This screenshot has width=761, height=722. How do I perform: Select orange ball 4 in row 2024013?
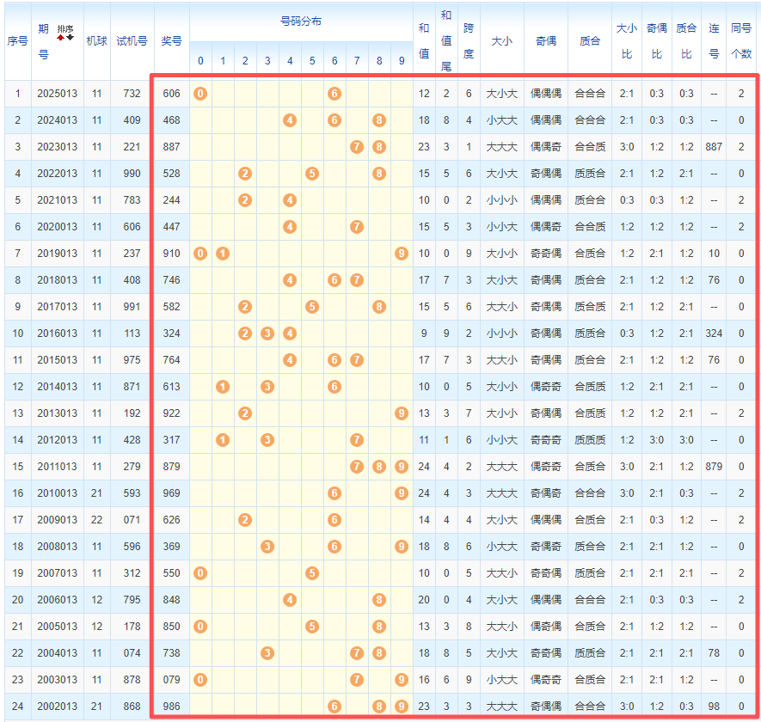click(x=290, y=120)
